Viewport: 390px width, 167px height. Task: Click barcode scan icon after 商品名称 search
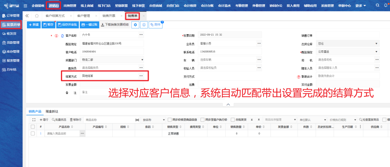coord(137,120)
